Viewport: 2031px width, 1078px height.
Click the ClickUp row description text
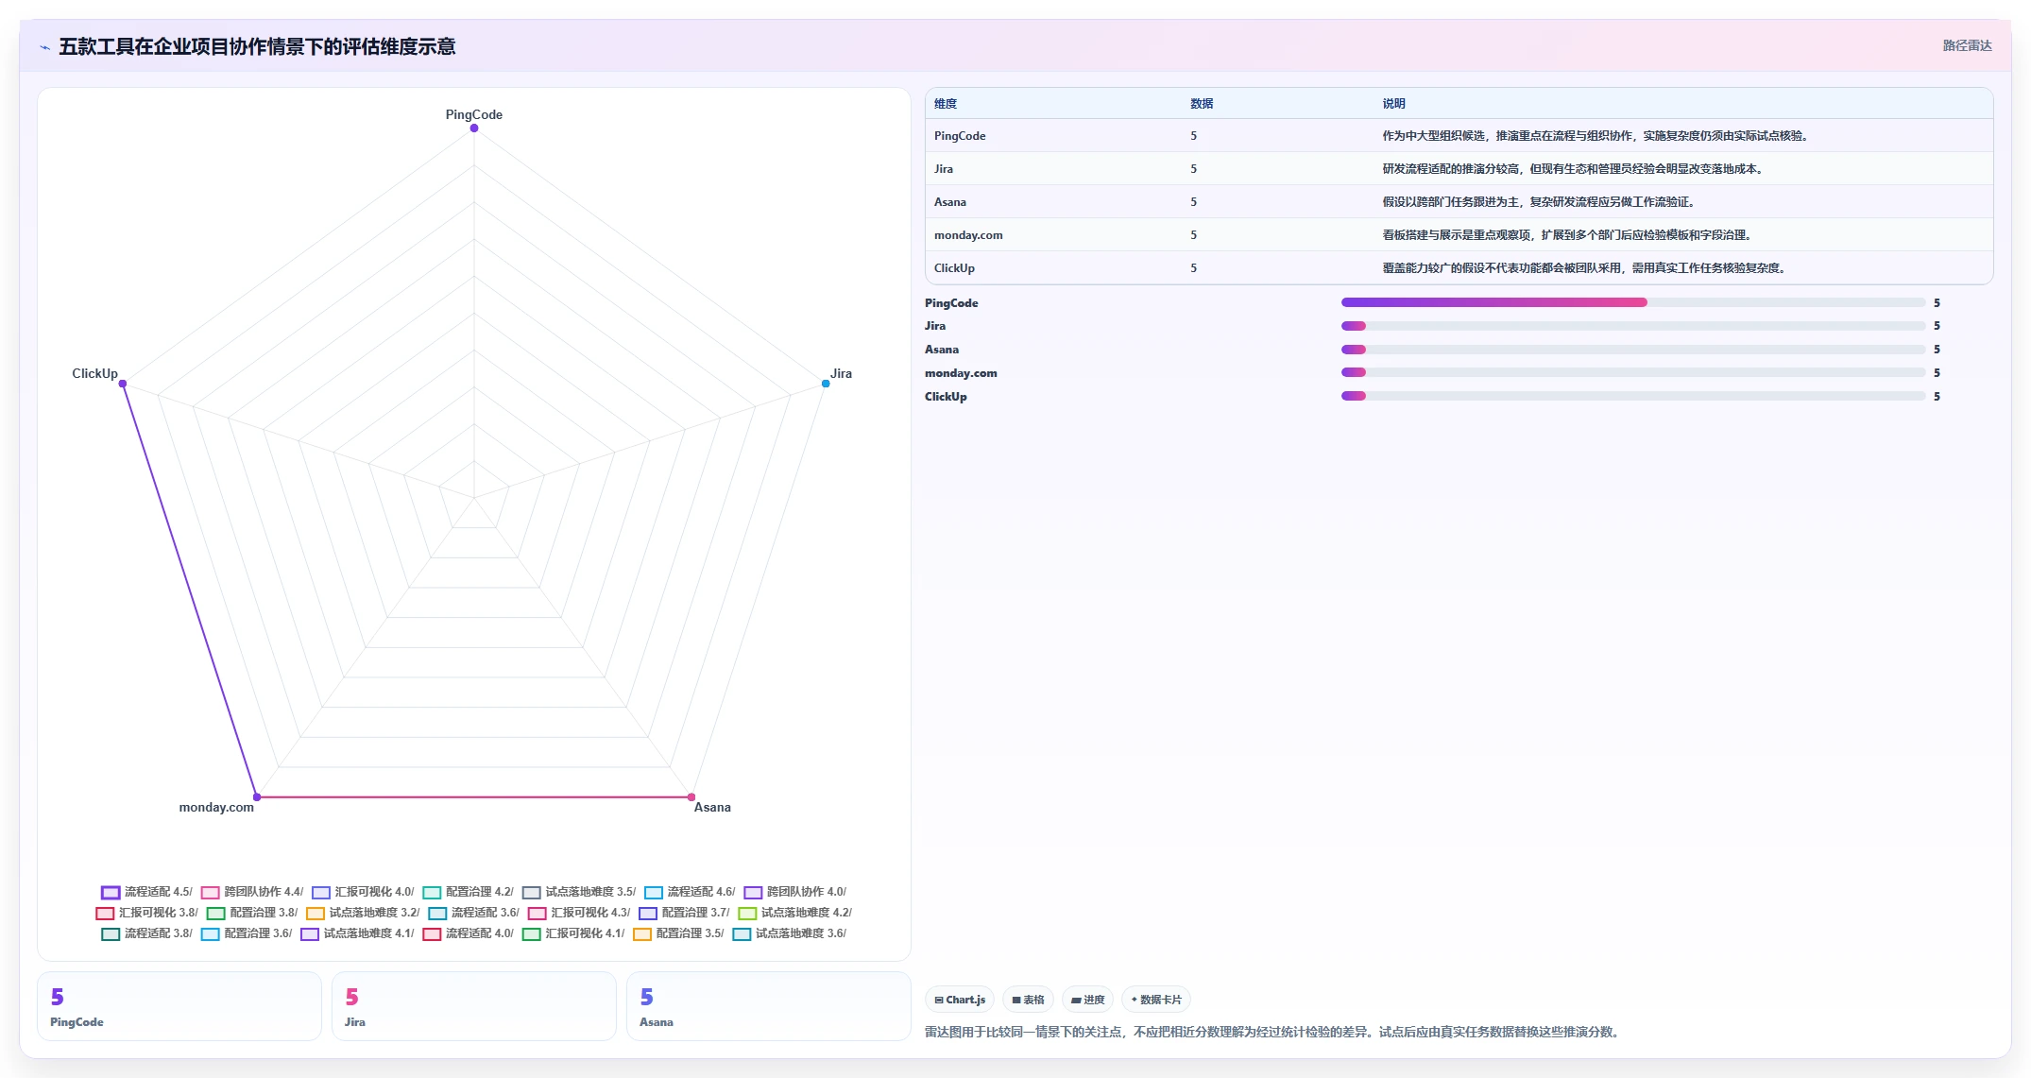(x=1586, y=268)
